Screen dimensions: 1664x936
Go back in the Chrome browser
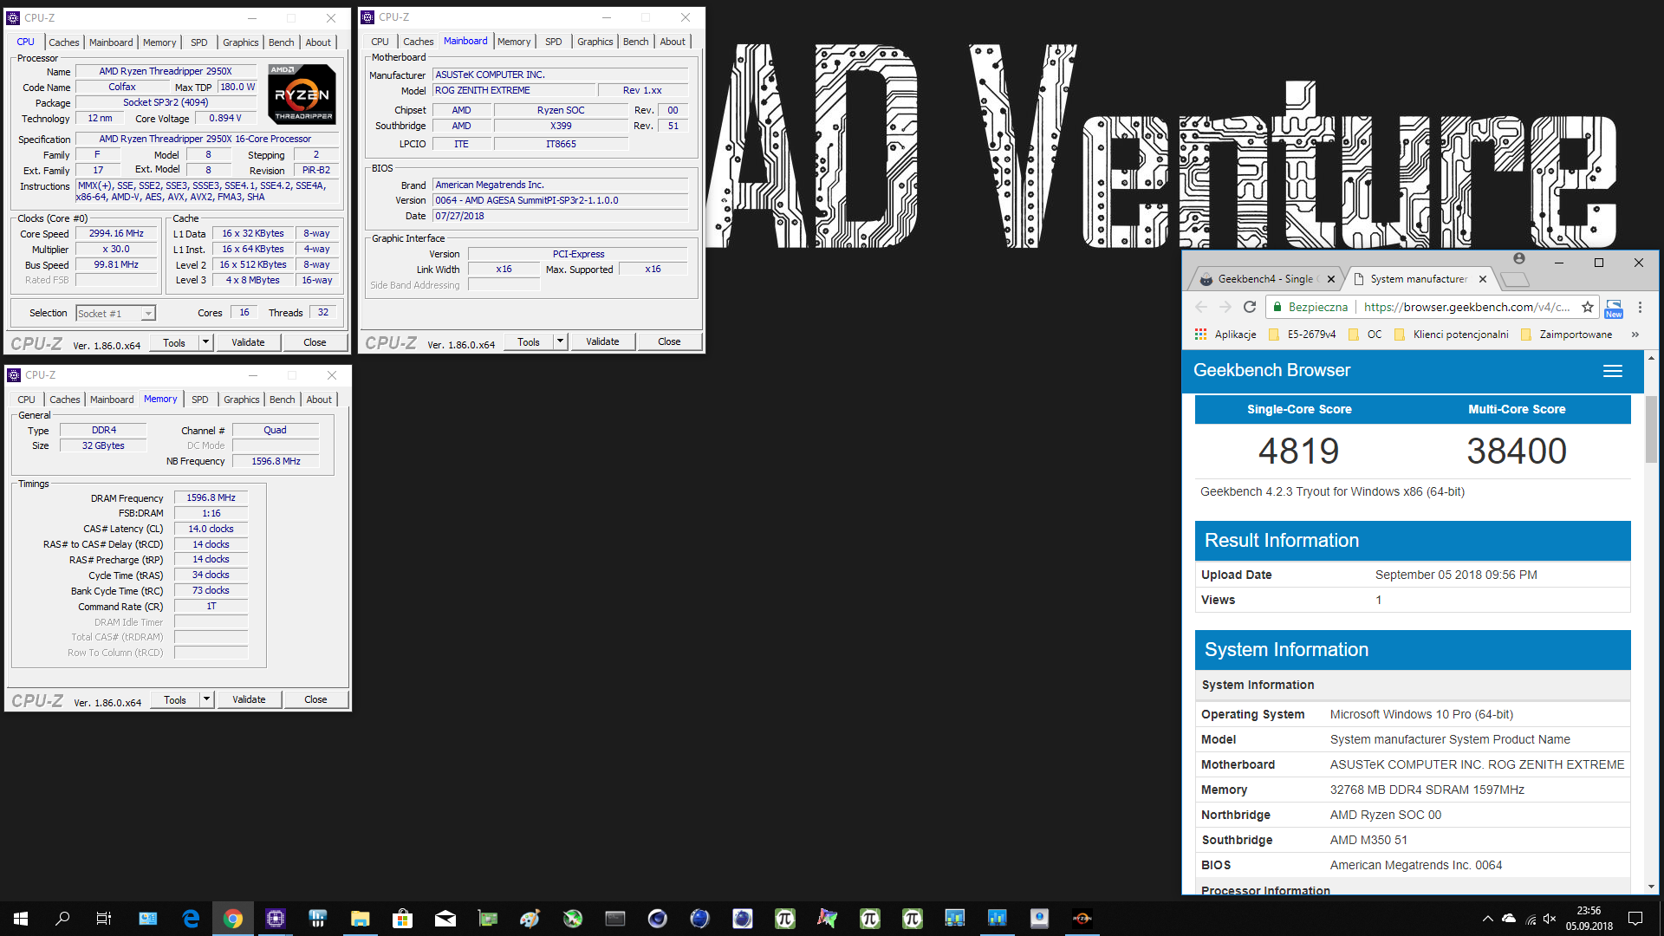1200,307
